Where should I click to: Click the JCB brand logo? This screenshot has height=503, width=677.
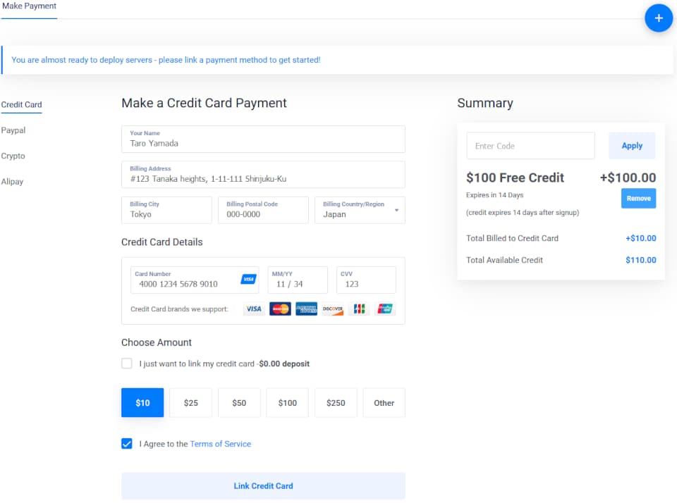(x=359, y=309)
